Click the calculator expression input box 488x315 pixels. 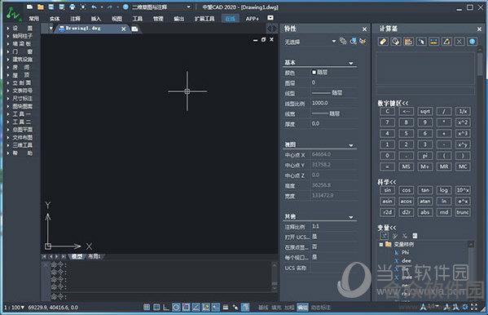(x=425, y=91)
